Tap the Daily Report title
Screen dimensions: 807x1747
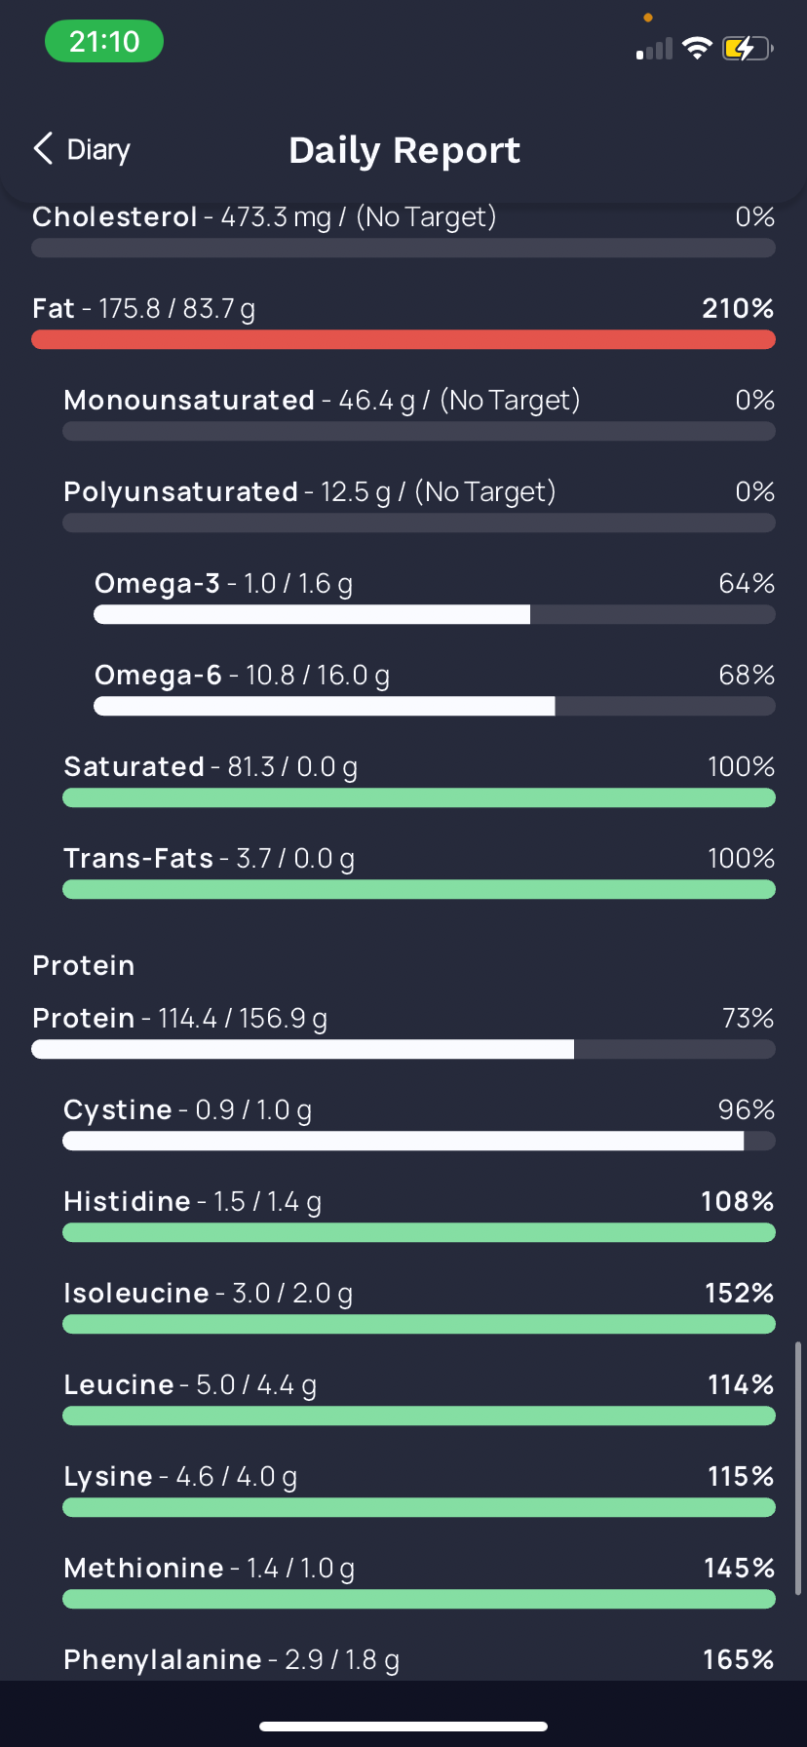click(404, 150)
